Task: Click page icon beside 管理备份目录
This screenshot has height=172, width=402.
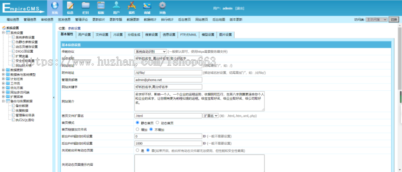Action: (x=13, y=115)
